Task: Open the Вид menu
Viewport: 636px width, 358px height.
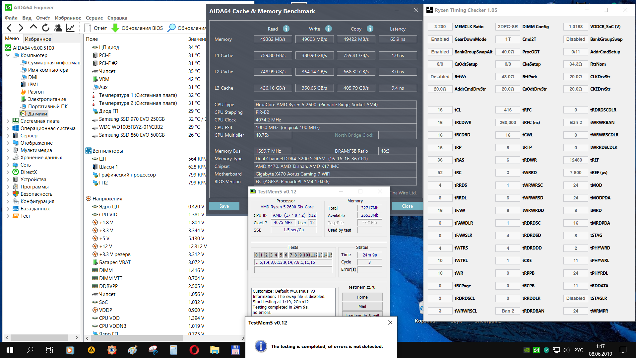Action: pyautogui.click(x=27, y=18)
